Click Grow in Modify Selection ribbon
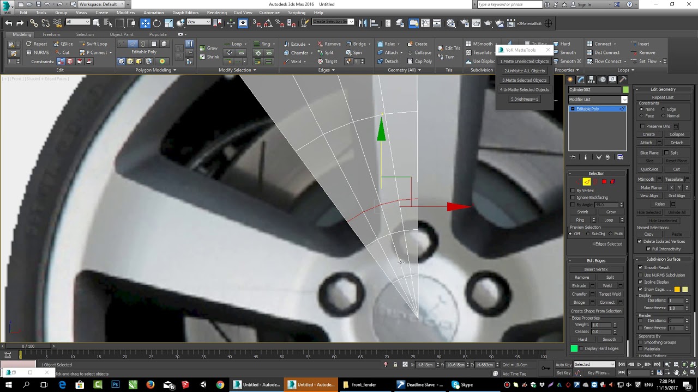 pyautogui.click(x=208, y=48)
